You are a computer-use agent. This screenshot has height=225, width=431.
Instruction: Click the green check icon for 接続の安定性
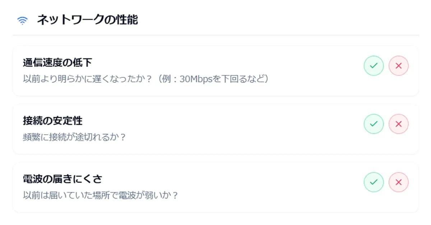(x=374, y=124)
